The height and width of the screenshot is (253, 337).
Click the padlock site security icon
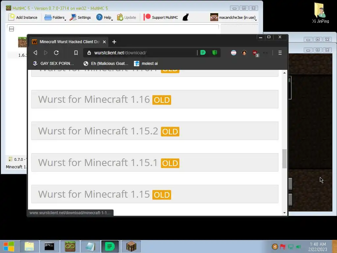click(89, 53)
